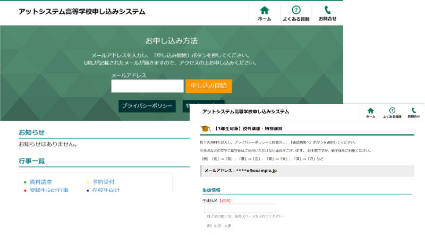Open よくある質問 question mark icon in back window

tap(296, 11)
